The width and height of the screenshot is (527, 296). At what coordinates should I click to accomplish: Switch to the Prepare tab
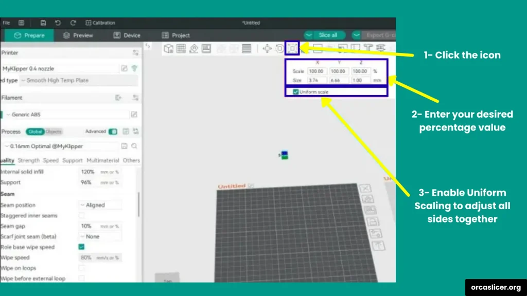[x=29, y=35]
